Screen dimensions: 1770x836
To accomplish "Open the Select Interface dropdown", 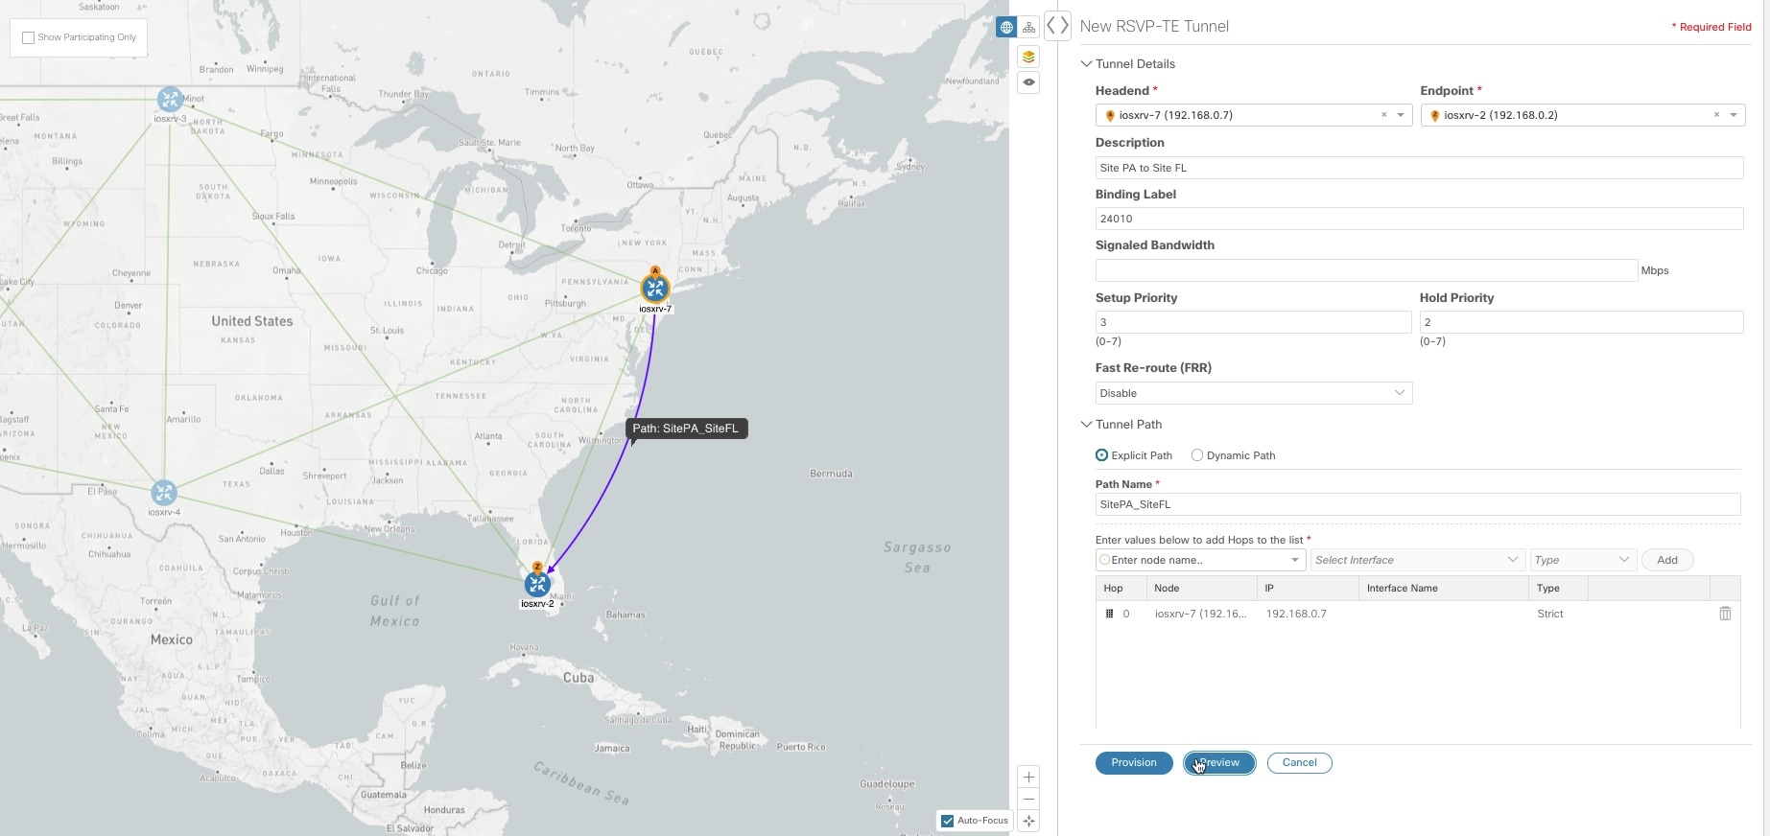I will tap(1416, 560).
